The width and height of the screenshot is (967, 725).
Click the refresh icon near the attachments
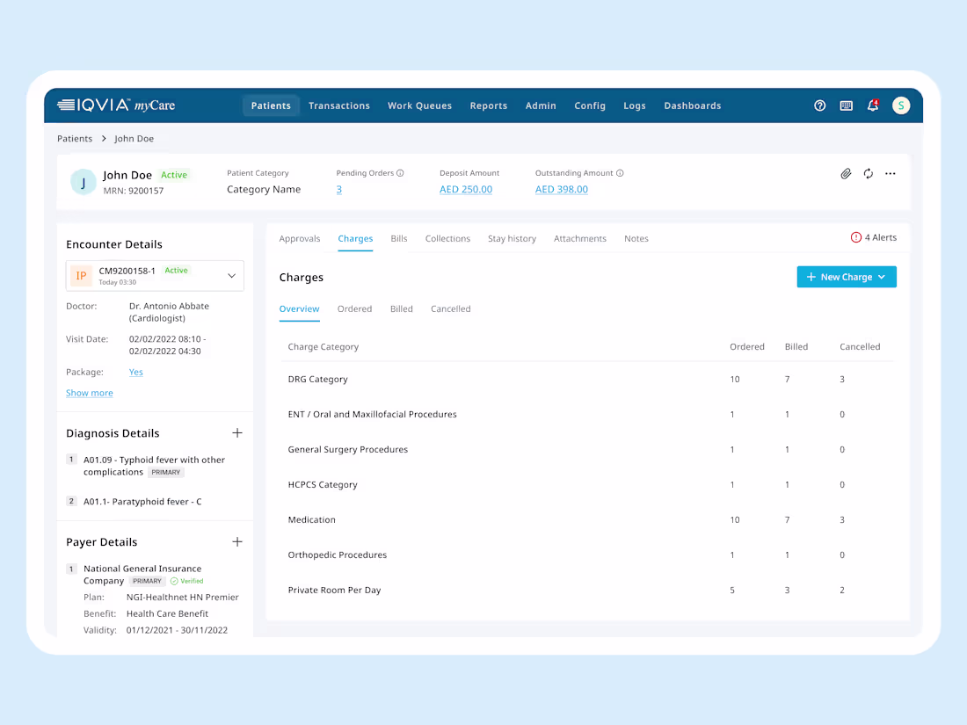(868, 174)
